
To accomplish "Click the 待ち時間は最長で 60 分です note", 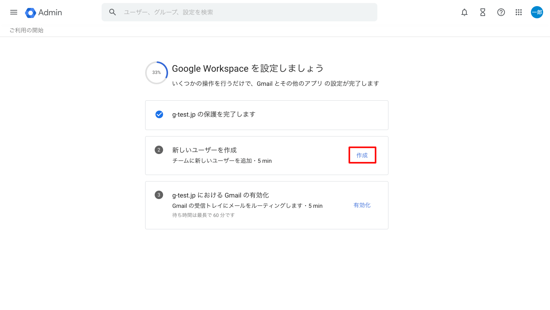I will pos(204,215).
